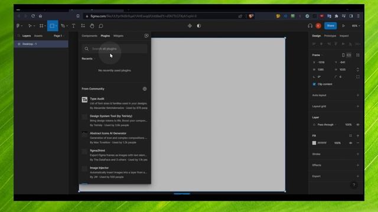Click the Brave shields icon
378x212 pixels.
251,16
